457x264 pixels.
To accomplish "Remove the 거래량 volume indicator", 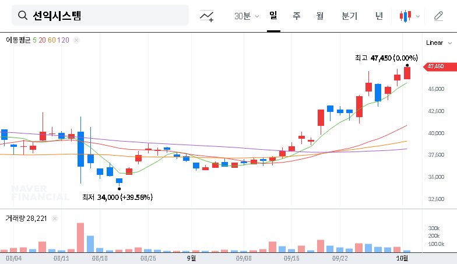I will [55, 219].
